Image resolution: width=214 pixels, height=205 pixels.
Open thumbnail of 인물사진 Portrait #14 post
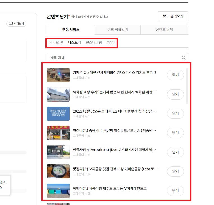(x=58, y=152)
